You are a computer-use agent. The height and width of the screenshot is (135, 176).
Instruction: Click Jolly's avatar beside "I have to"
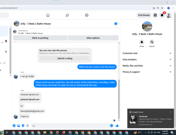click(x=16, y=117)
